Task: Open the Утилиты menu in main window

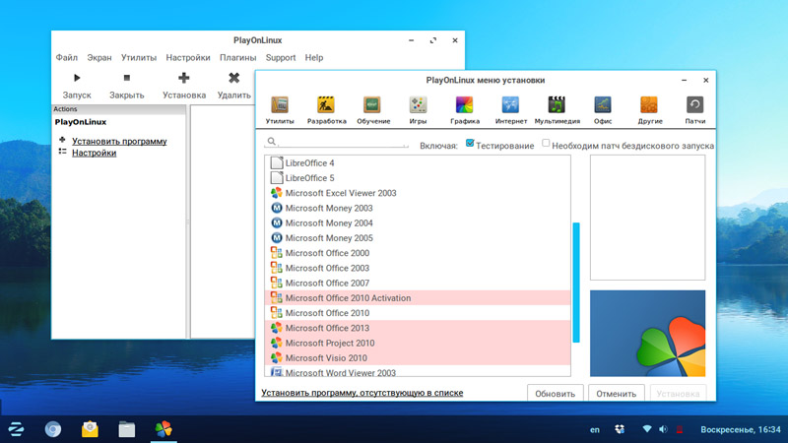Action: click(x=139, y=58)
